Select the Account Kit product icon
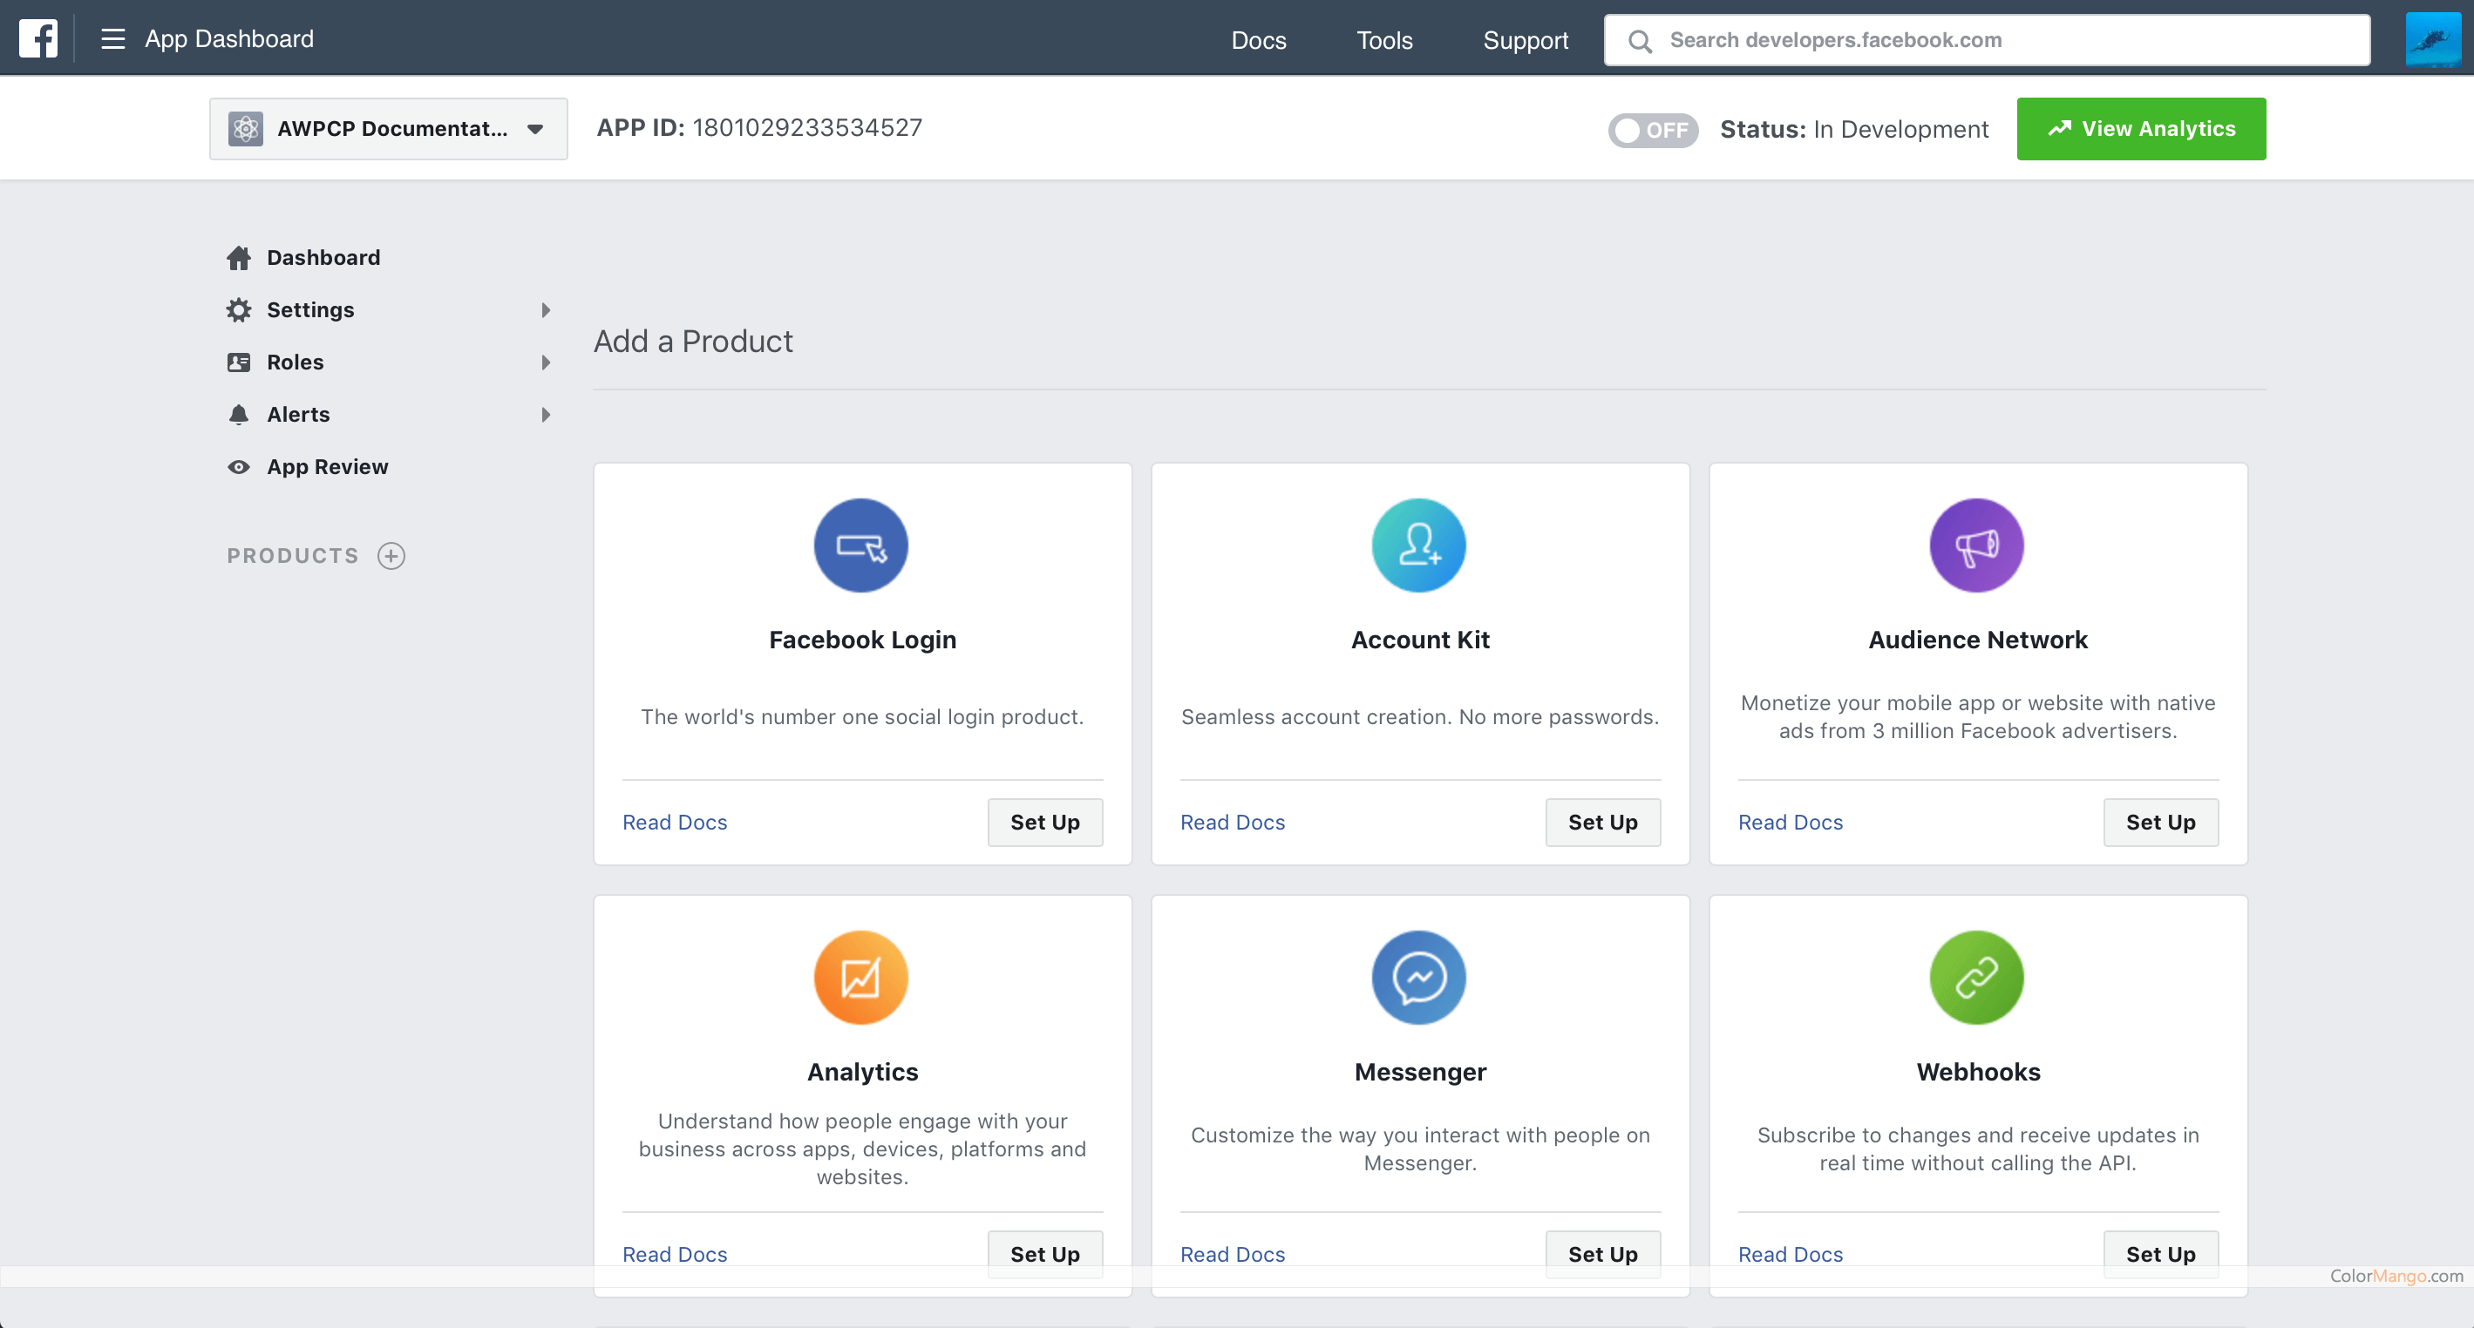2474x1328 pixels. [1418, 545]
